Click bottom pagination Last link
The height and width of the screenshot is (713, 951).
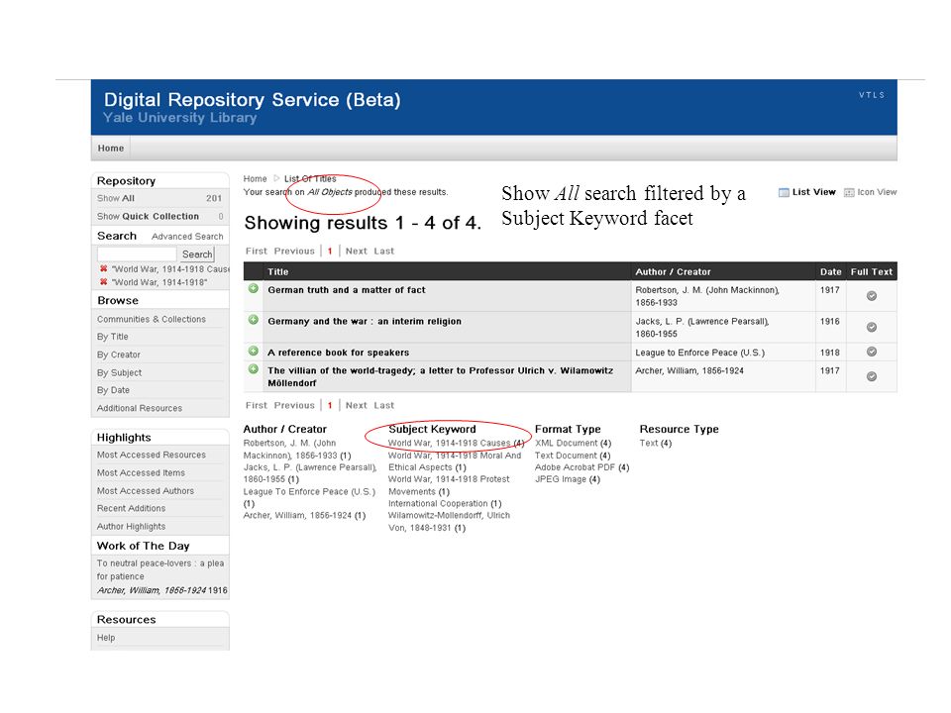[x=383, y=406]
